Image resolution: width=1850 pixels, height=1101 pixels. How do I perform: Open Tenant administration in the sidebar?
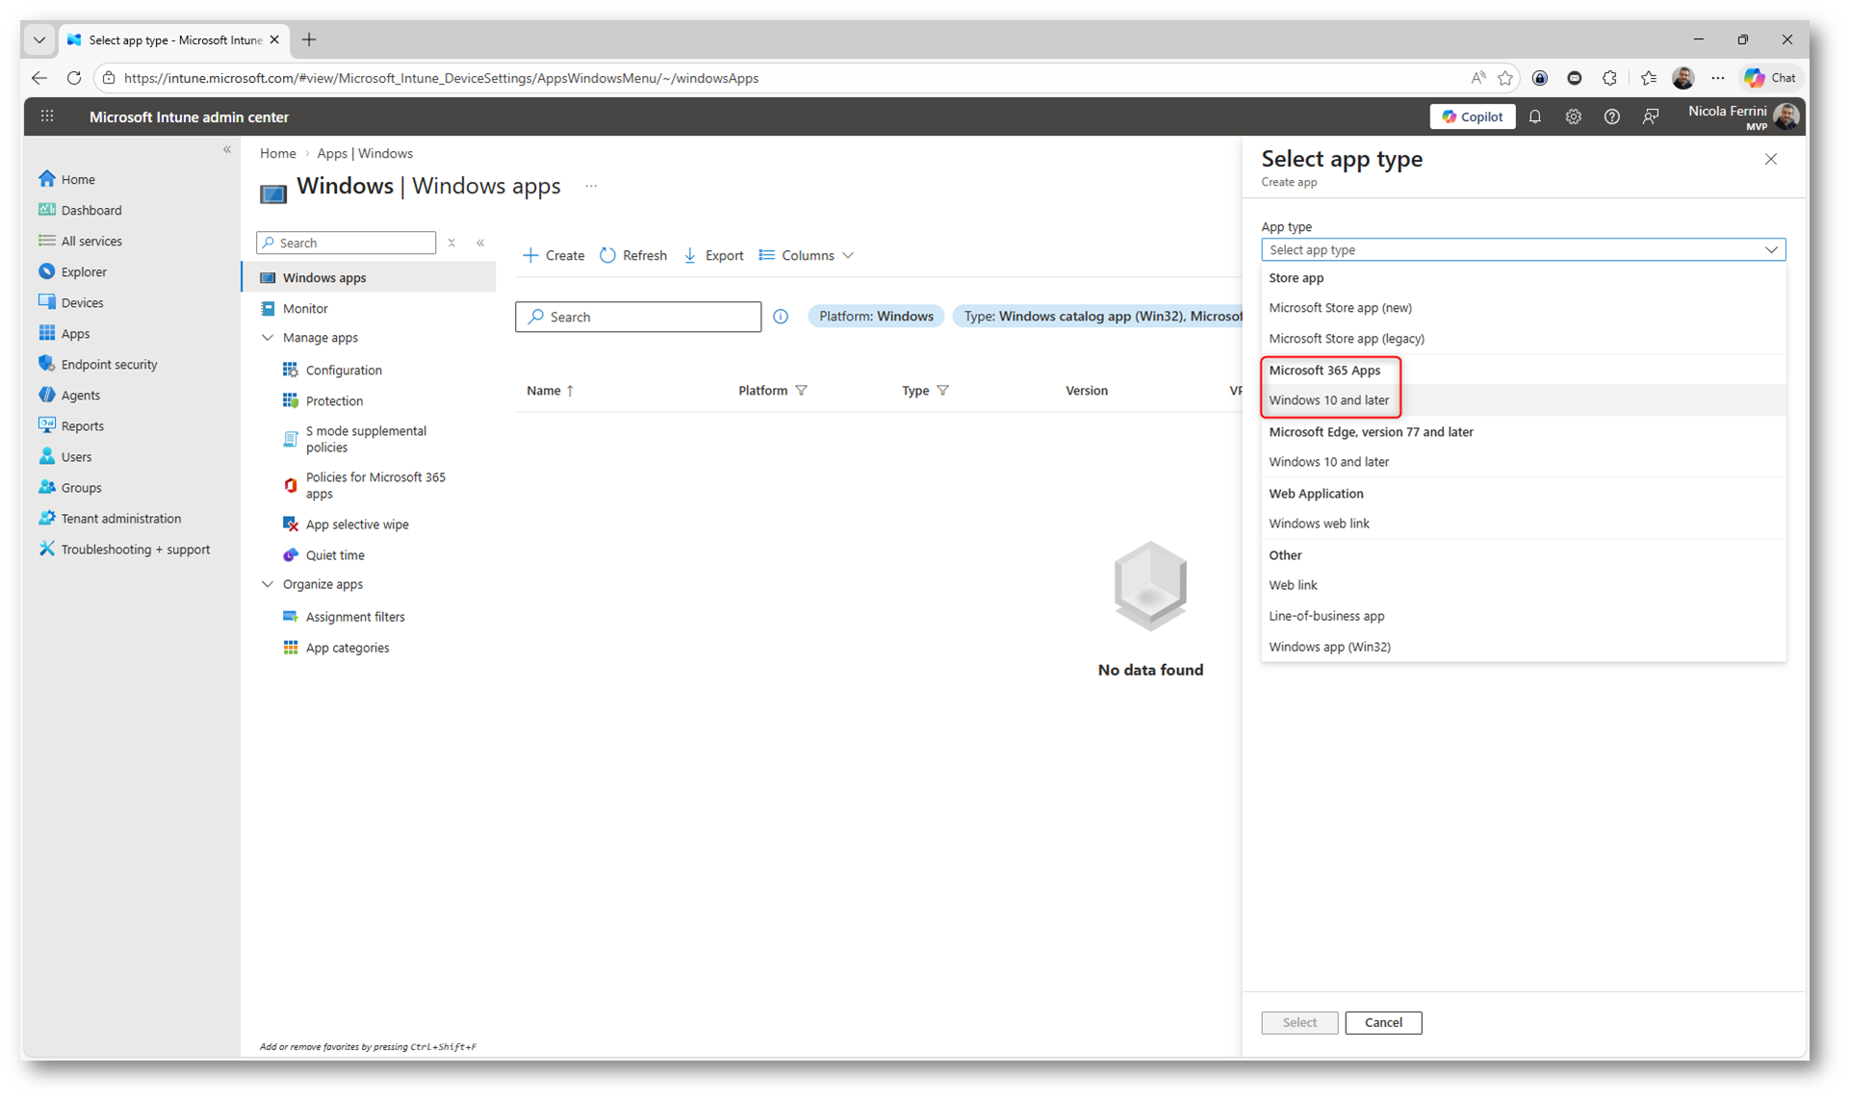coord(120,518)
